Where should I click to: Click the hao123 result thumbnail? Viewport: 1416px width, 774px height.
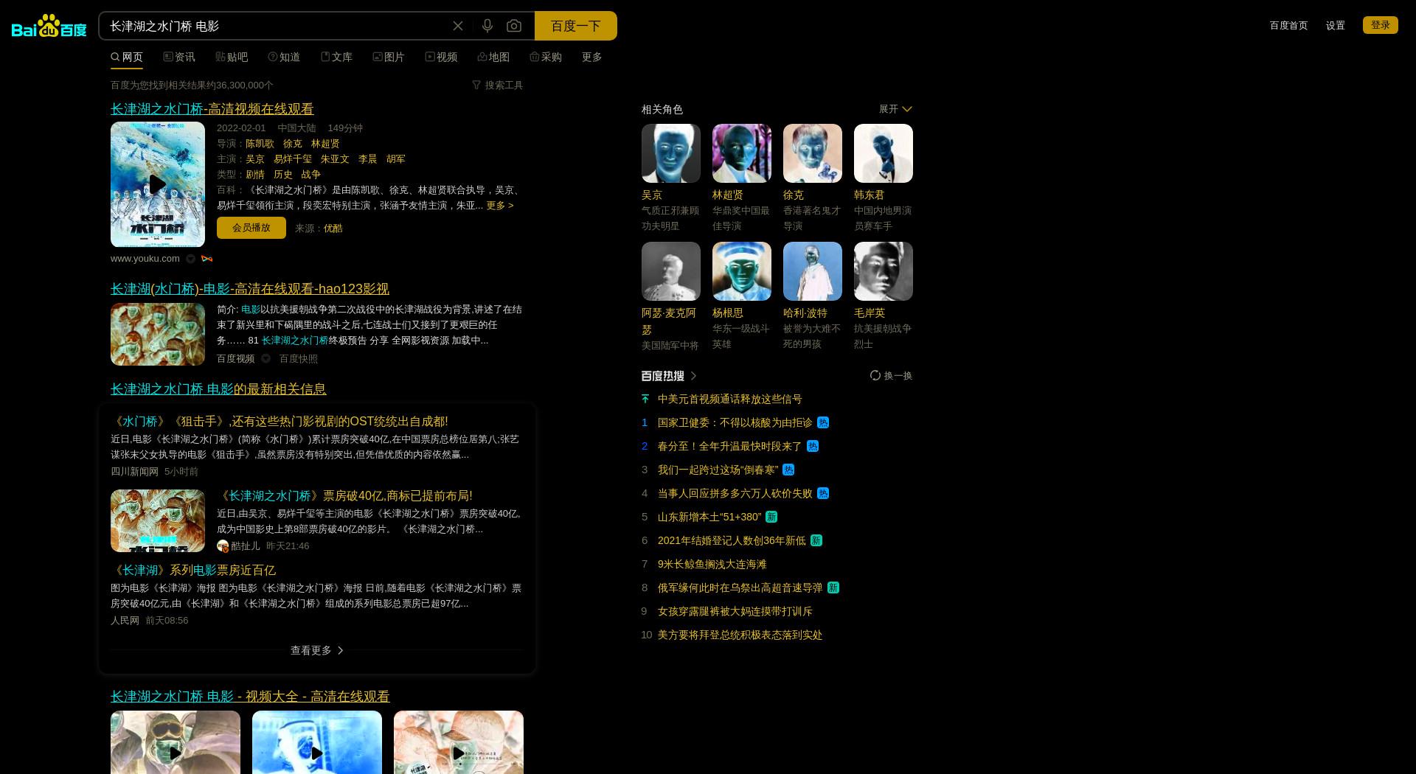click(x=158, y=334)
